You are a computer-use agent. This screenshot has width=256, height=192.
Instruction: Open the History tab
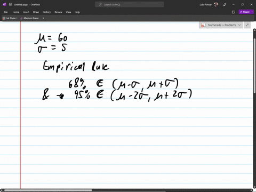click(47, 12)
